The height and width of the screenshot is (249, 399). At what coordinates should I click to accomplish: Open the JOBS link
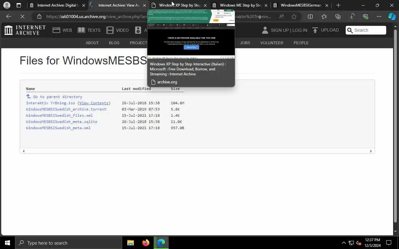(245, 43)
